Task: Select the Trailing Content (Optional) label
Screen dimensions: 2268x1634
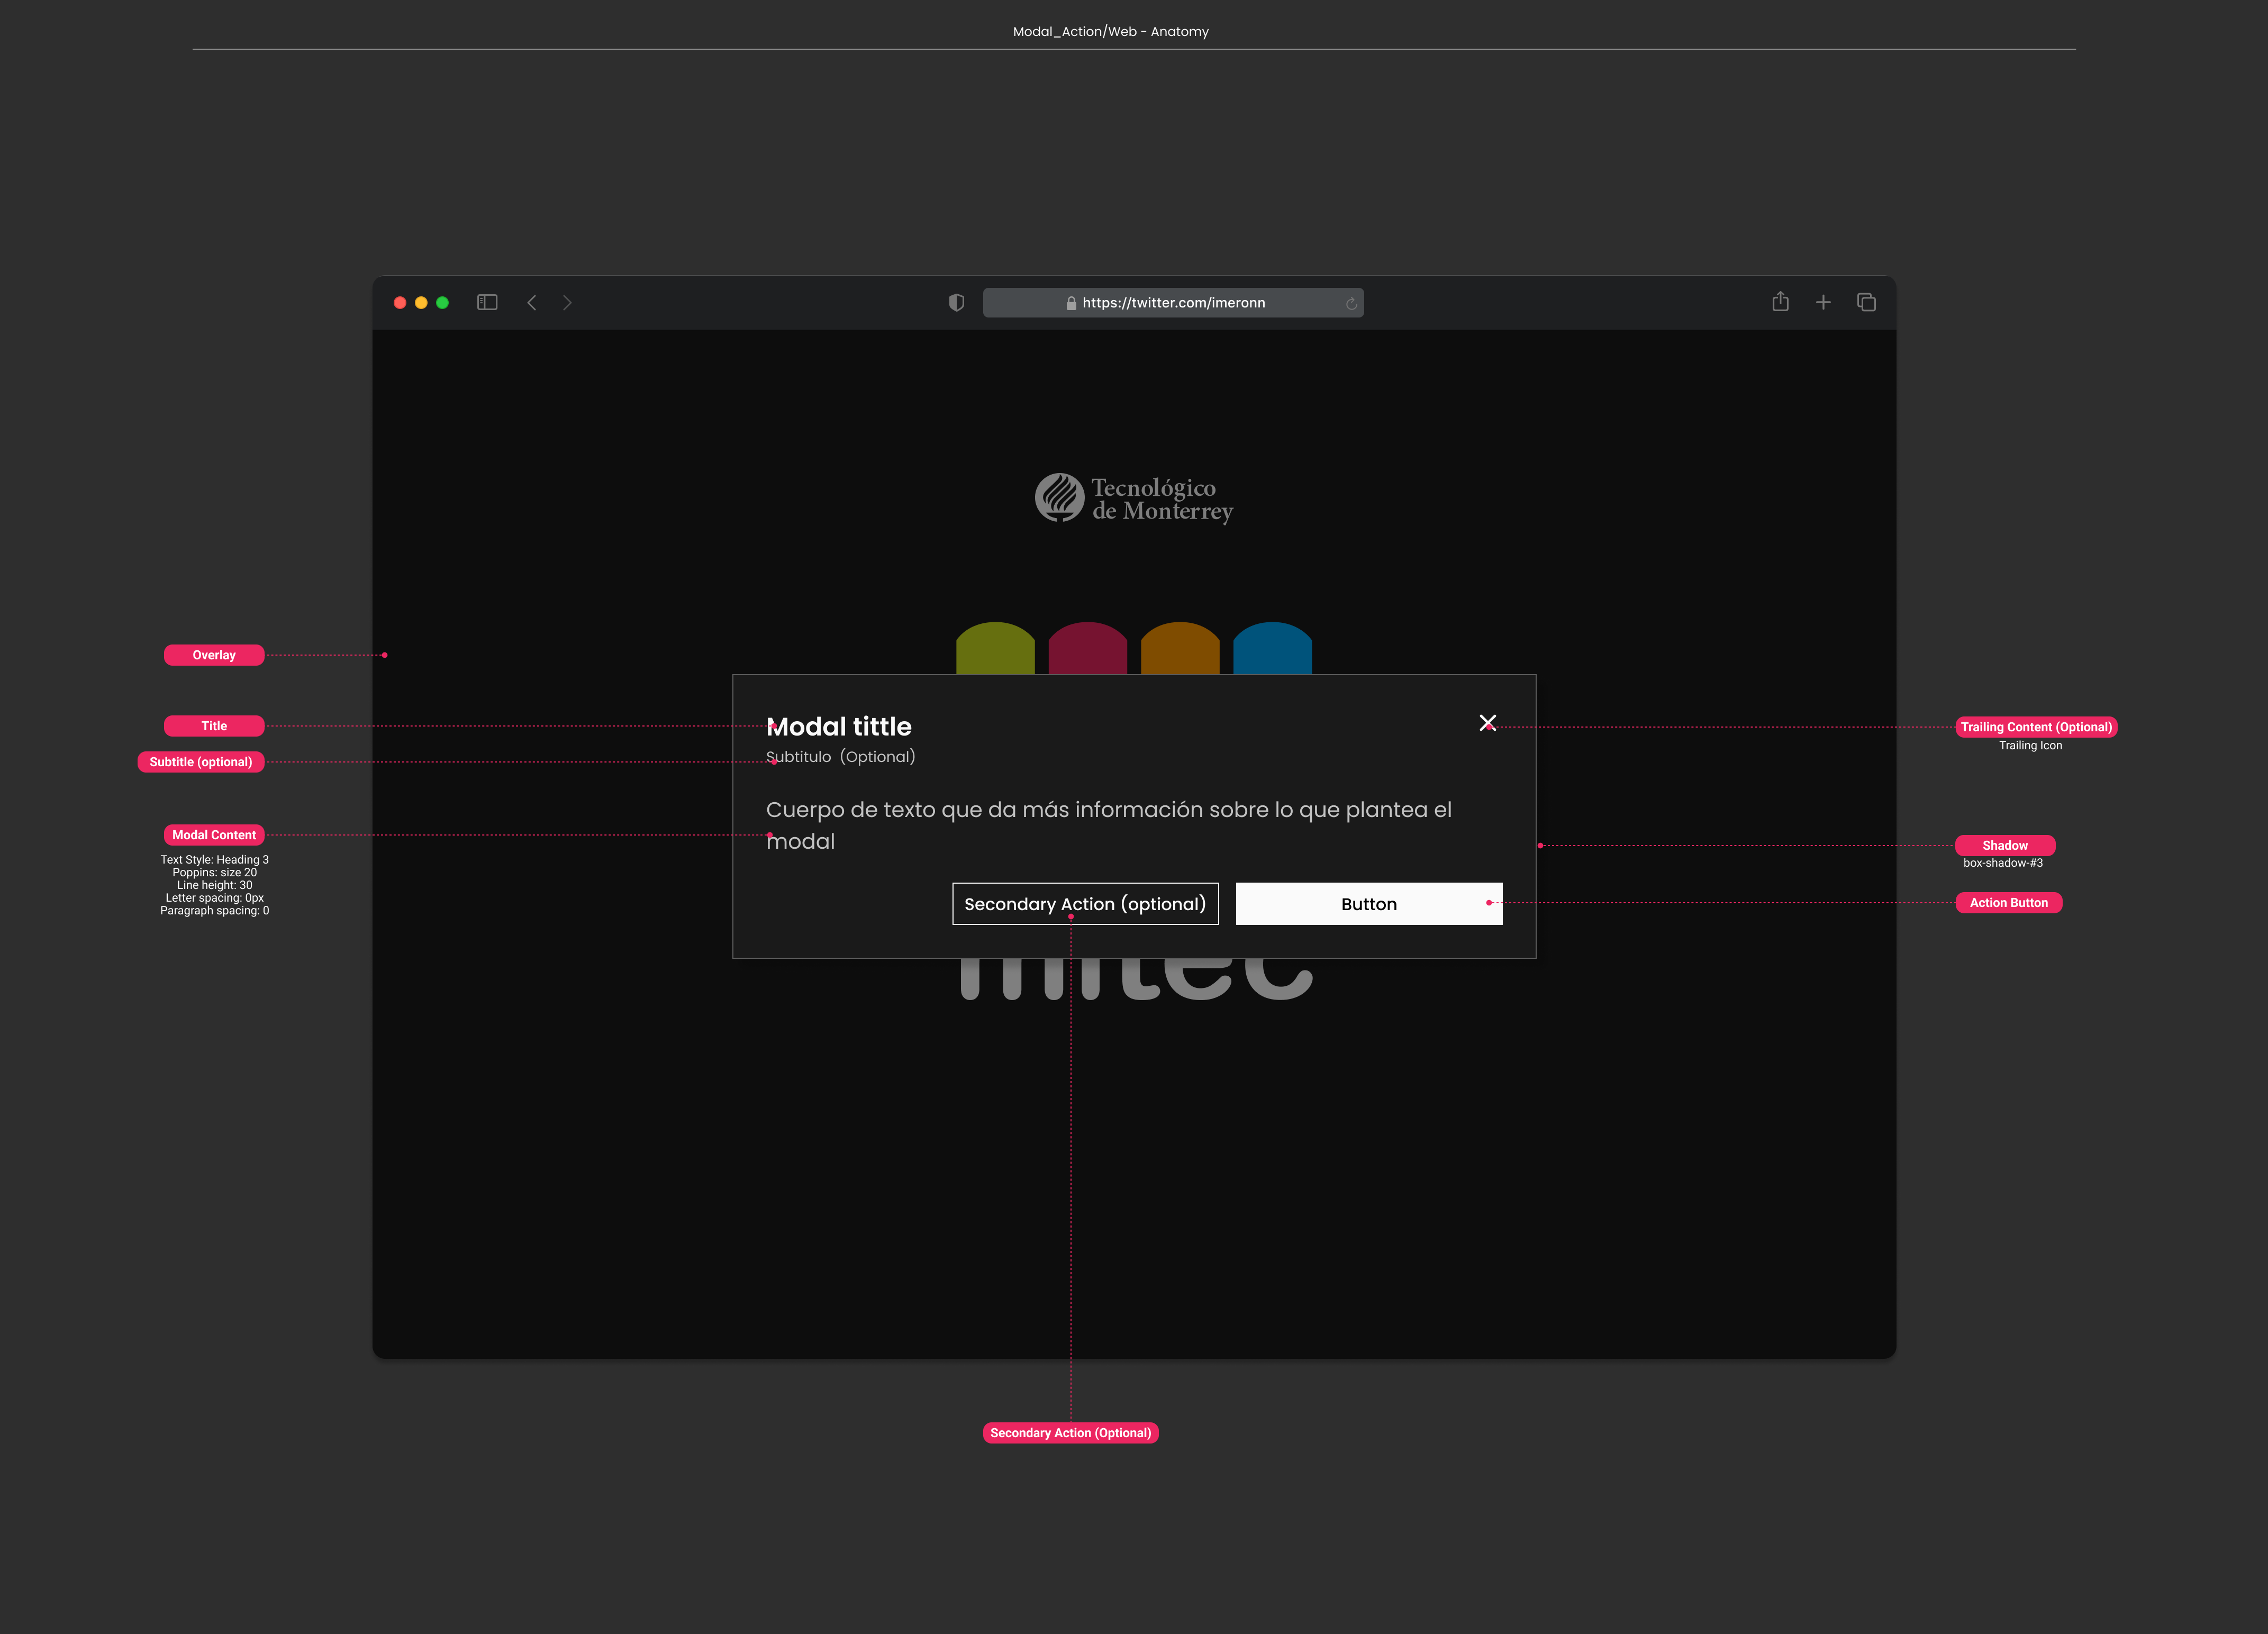Action: 2036,727
